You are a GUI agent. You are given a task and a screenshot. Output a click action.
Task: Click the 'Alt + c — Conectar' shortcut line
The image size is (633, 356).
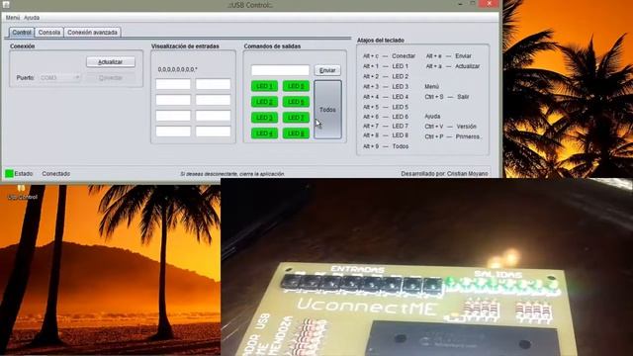pos(389,56)
